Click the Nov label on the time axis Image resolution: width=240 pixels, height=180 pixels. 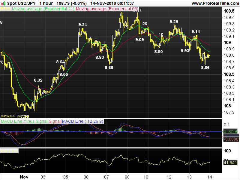(24, 177)
